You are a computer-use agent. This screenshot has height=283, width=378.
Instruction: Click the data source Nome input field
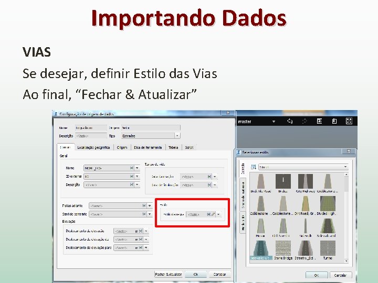pyautogui.click(x=91, y=128)
